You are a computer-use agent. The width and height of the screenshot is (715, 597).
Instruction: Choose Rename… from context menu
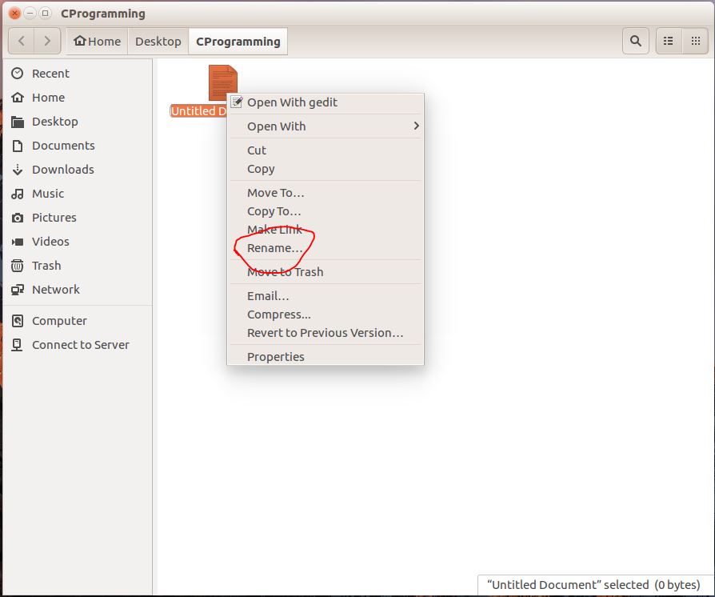coord(326,248)
